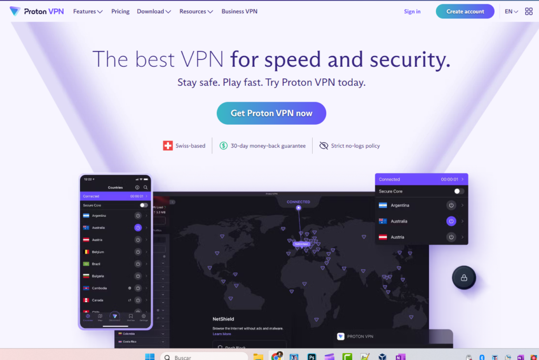This screenshot has width=539, height=360.
Task: Click the Buscar search field in taskbar
Action: [x=204, y=357]
